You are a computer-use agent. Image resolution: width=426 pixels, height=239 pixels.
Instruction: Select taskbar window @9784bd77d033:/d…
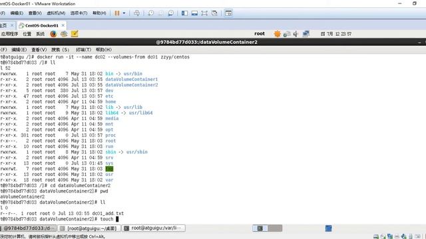click(27, 228)
